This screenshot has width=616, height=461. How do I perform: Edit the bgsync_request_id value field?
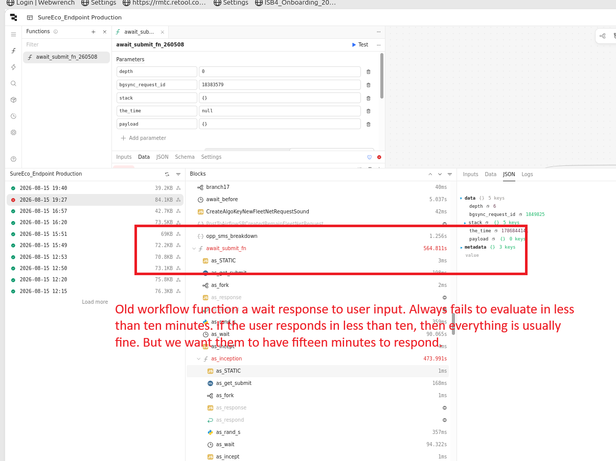pos(280,85)
